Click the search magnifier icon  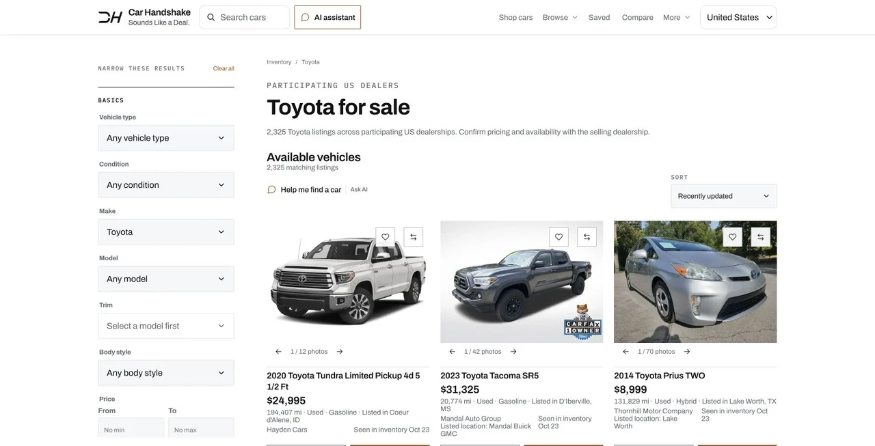[x=211, y=17]
